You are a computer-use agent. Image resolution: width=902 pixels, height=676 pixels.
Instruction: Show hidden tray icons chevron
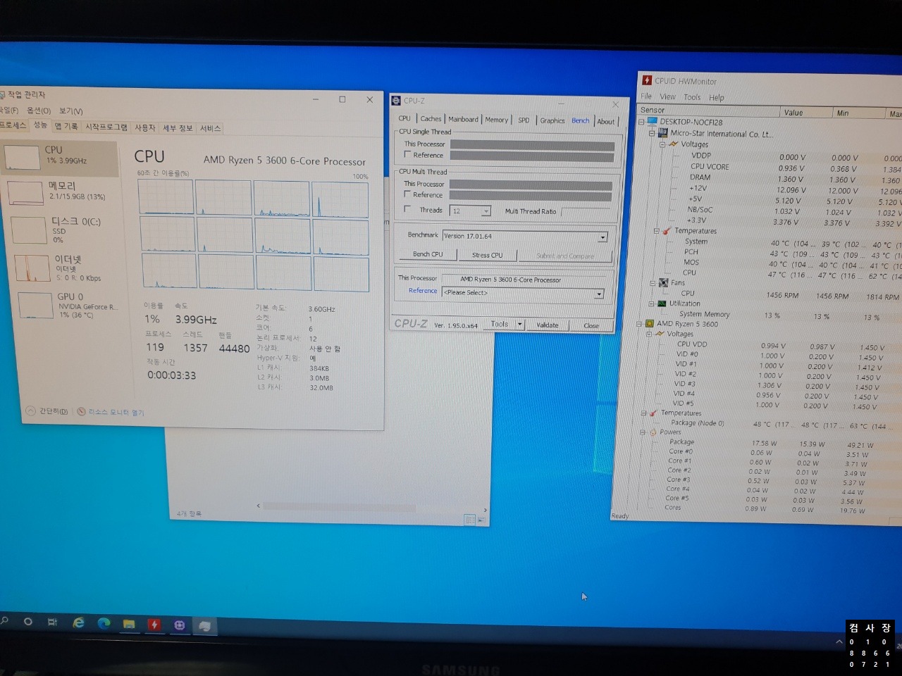click(839, 641)
